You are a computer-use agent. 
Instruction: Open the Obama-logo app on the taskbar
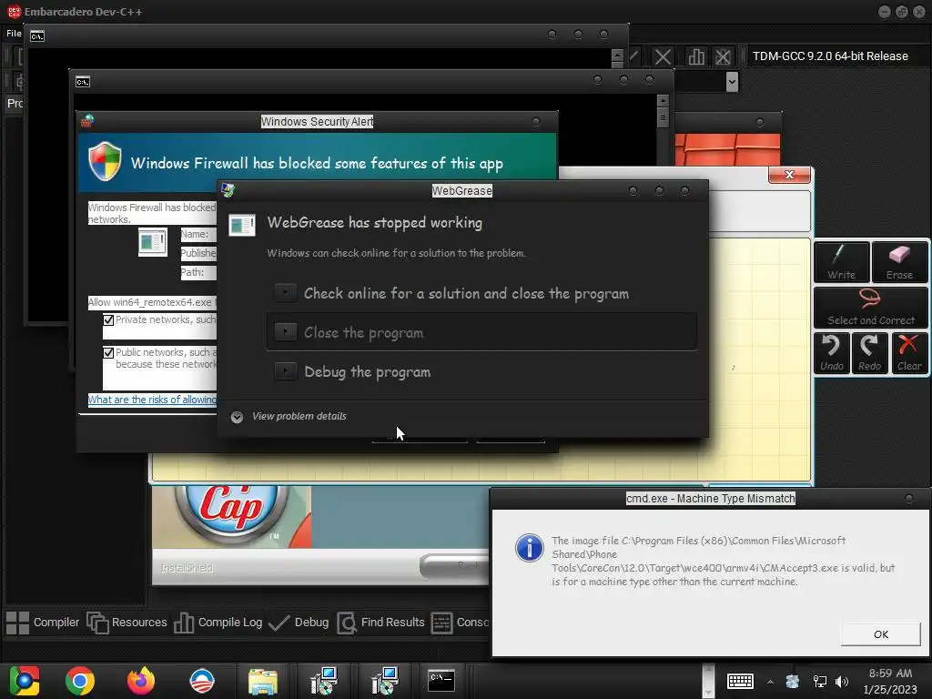point(201,681)
